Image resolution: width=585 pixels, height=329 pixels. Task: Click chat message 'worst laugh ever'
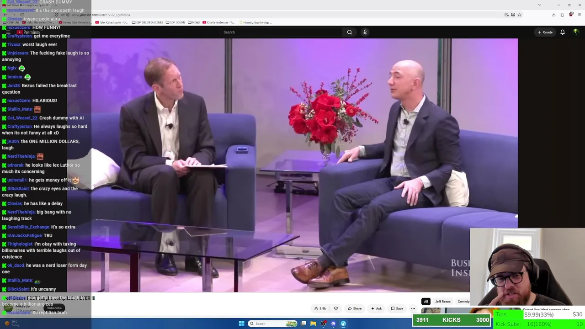(40, 44)
